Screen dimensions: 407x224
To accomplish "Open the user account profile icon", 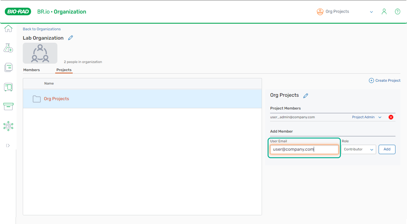I will [384, 12].
